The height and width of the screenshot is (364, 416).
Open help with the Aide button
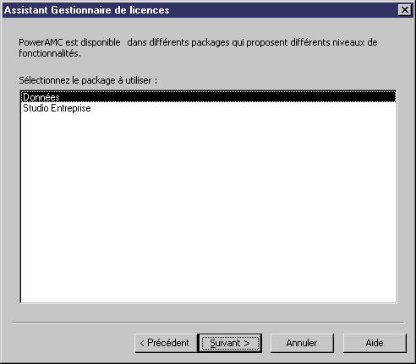click(375, 343)
